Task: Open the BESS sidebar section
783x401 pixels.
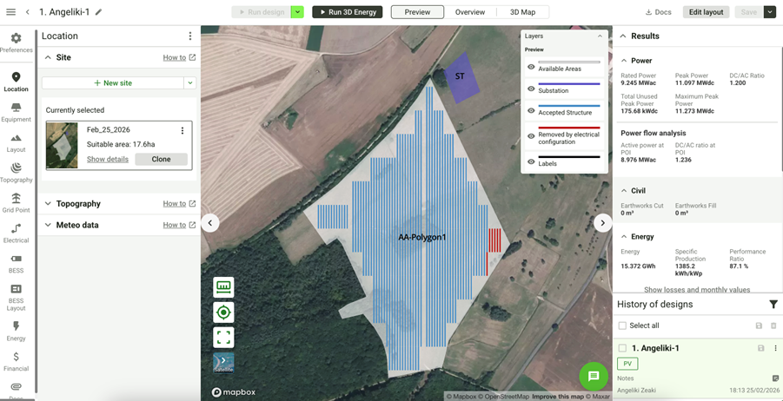Action: click(16, 263)
